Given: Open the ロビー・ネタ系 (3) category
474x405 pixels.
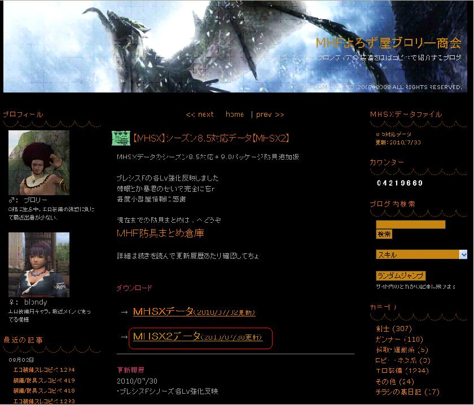Looking at the screenshot, I should [x=403, y=360].
